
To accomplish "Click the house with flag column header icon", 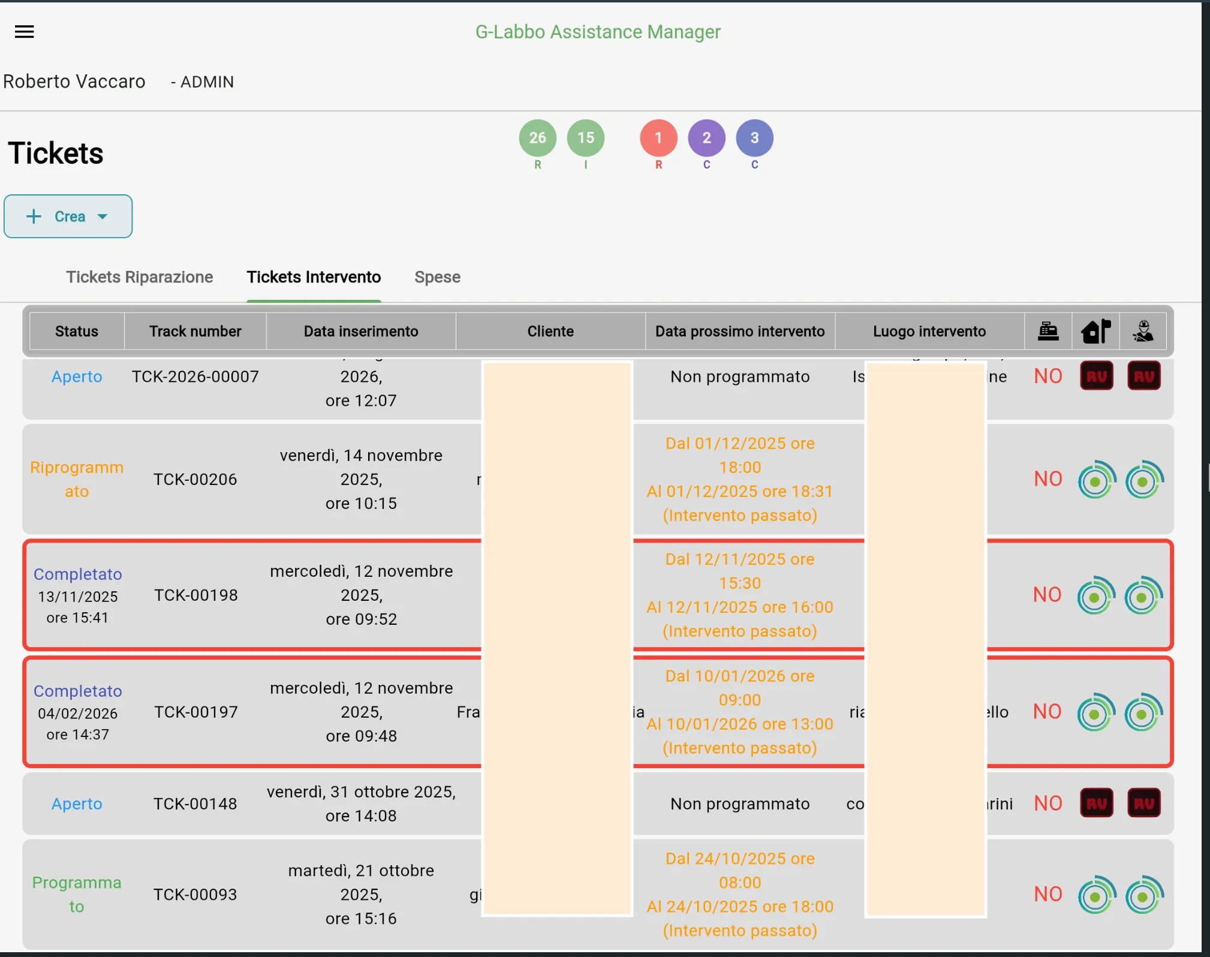I will (1097, 331).
